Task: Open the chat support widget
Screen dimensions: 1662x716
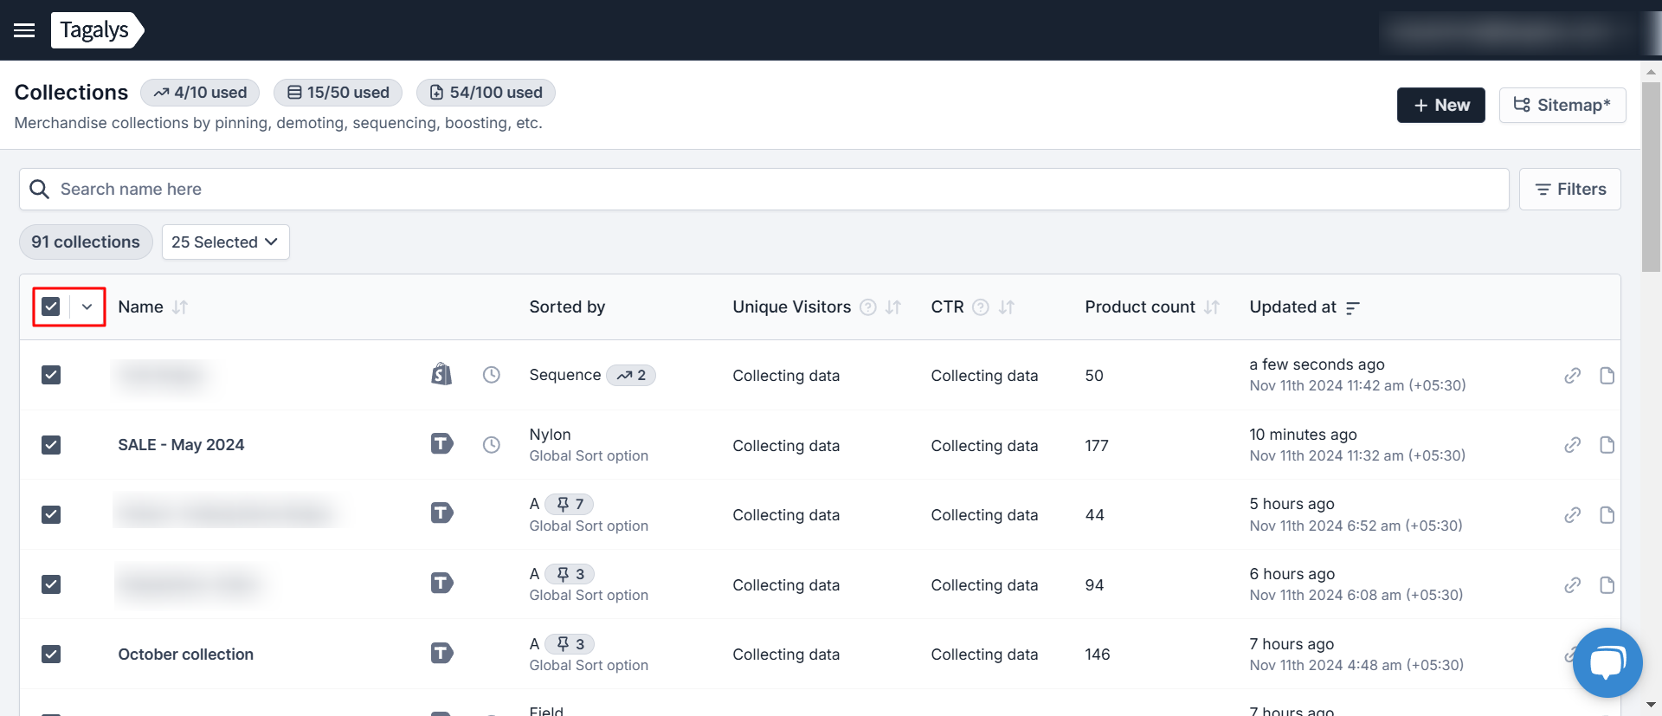Action: coord(1607,662)
